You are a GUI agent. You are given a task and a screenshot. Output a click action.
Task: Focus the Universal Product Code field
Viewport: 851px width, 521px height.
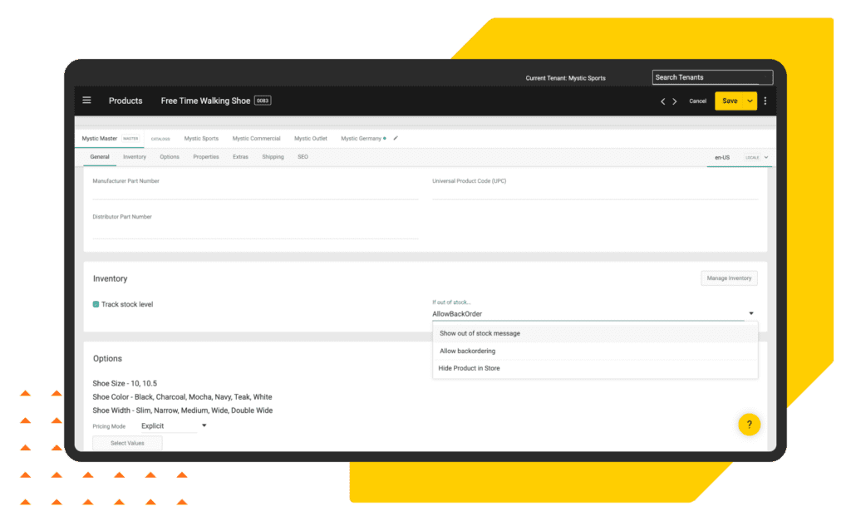595,193
